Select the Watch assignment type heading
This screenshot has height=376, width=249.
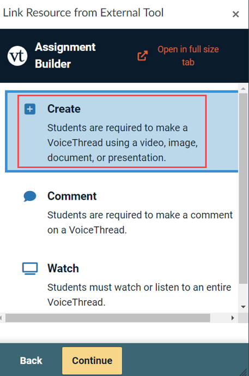tap(63, 268)
